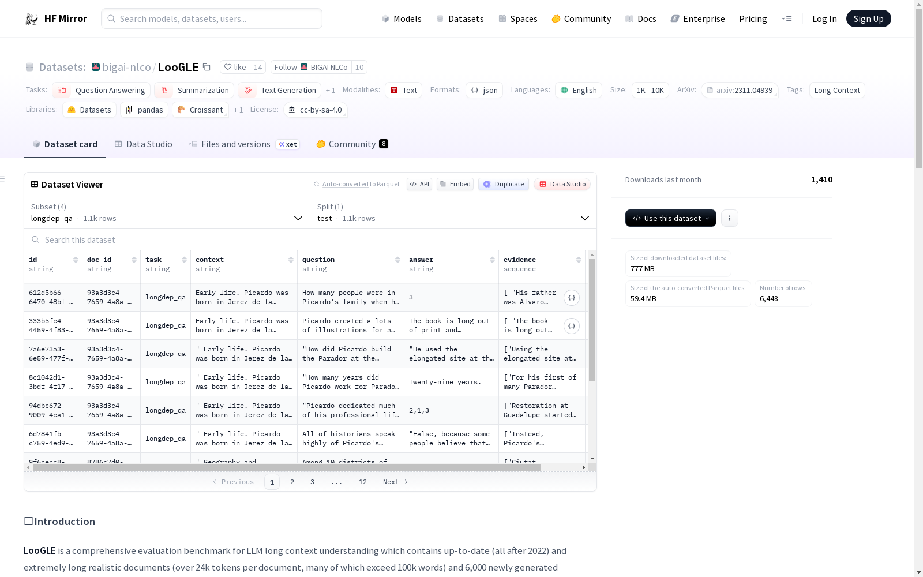Viewport: 923px width, 577px height.
Task: Sort by question column icon
Action: (397, 260)
